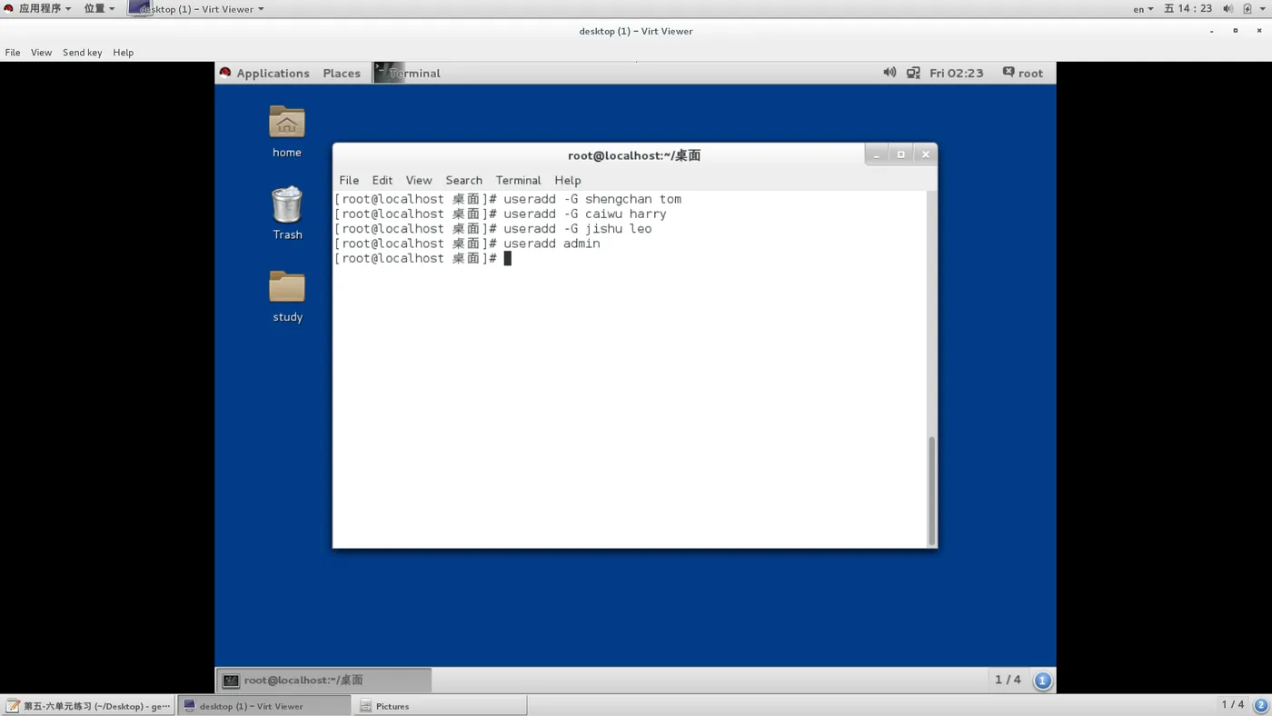This screenshot has width=1272, height=716.
Task: Minimize the Virt Viewer window
Action: (x=1211, y=31)
